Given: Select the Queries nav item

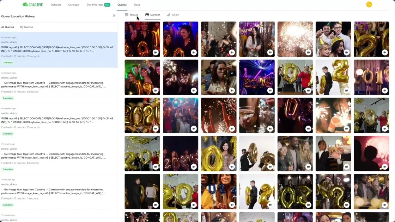Looking at the screenshot, I should (122, 5).
